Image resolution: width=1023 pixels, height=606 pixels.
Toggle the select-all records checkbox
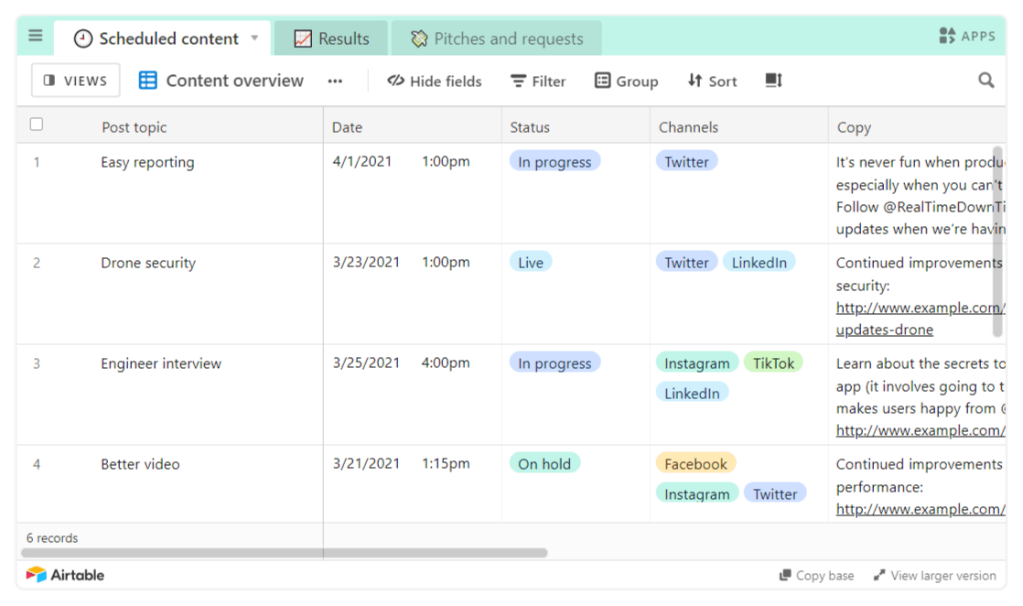36,124
